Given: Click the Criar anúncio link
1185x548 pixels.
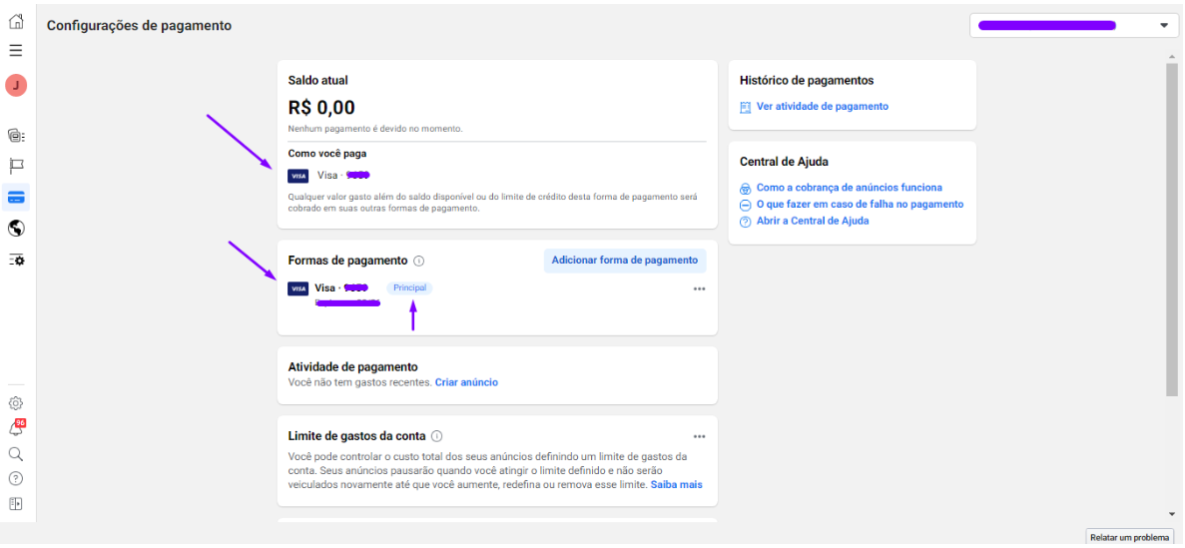Looking at the screenshot, I should (x=466, y=382).
